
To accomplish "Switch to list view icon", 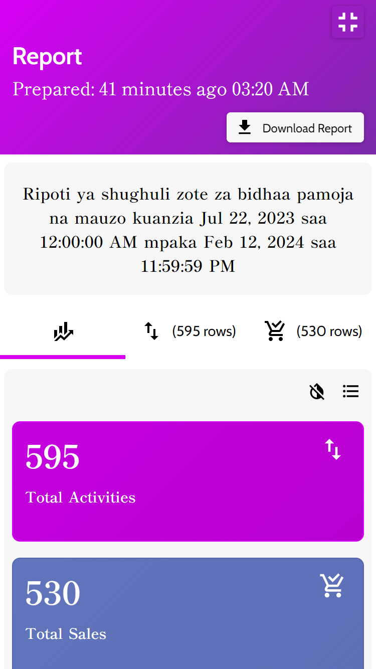I will 350,391.
